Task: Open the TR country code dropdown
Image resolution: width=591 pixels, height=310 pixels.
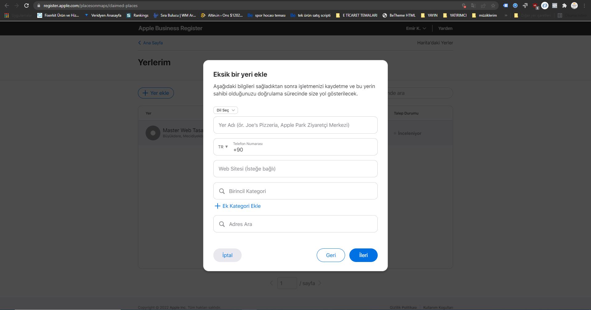Action: pos(223,147)
